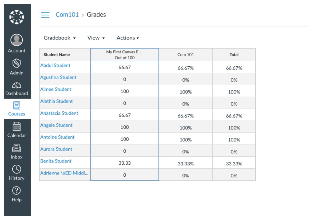Open Abdul Student's grade page
The height and width of the screenshot is (219, 310).
pyautogui.click(x=55, y=65)
